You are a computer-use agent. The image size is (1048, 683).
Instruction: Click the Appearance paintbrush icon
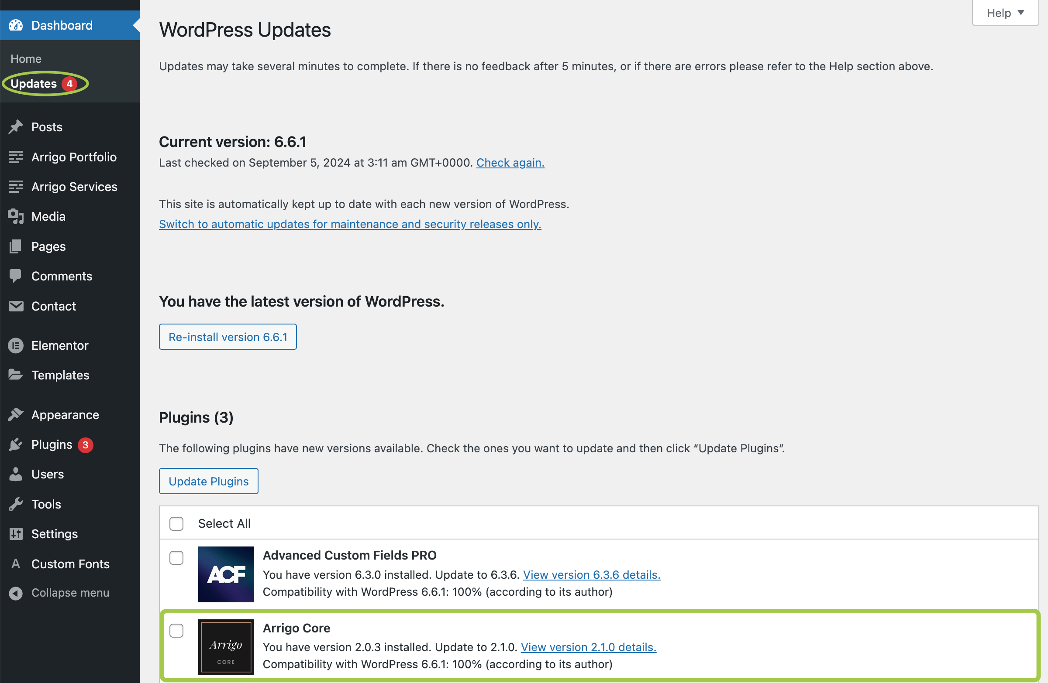tap(15, 415)
